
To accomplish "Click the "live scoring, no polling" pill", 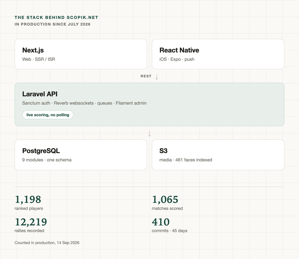I will point(48,115).
